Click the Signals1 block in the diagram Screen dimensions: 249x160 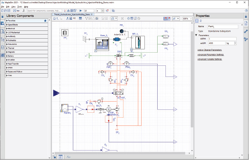point(65,108)
